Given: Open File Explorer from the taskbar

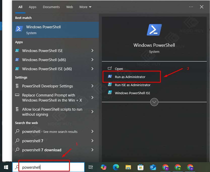Looking at the screenshot, I should click(128, 167).
